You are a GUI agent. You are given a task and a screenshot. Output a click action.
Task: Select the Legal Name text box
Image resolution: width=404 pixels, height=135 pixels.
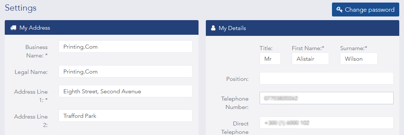point(125,71)
